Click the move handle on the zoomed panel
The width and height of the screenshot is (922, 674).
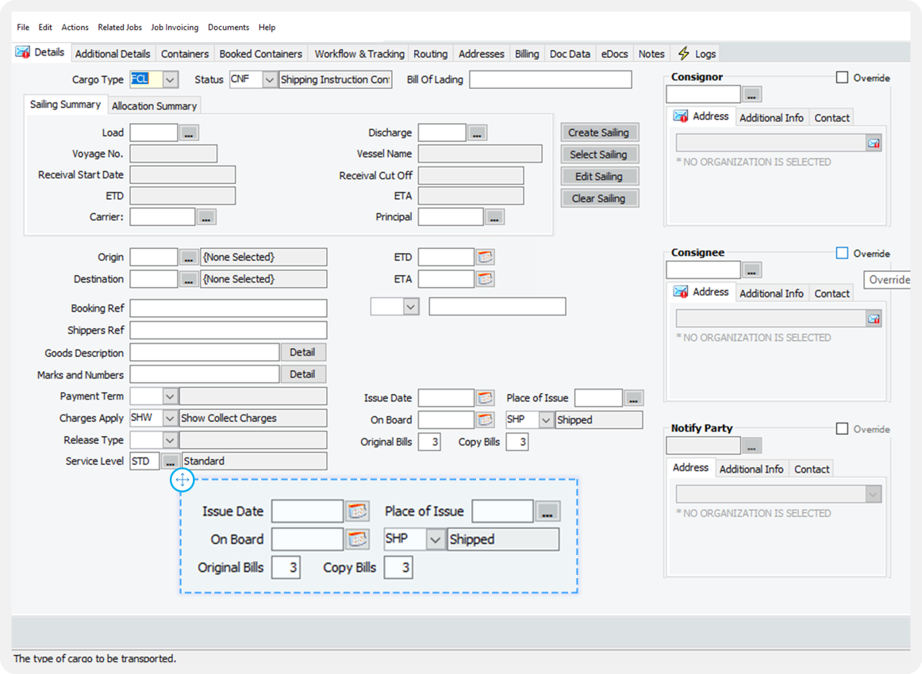pyautogui.click(x=182, y=480)
